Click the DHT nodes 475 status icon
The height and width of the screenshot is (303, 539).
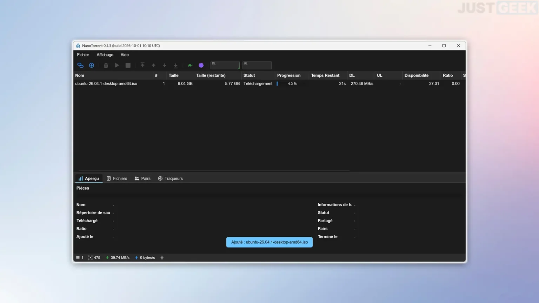click(90, 258)
